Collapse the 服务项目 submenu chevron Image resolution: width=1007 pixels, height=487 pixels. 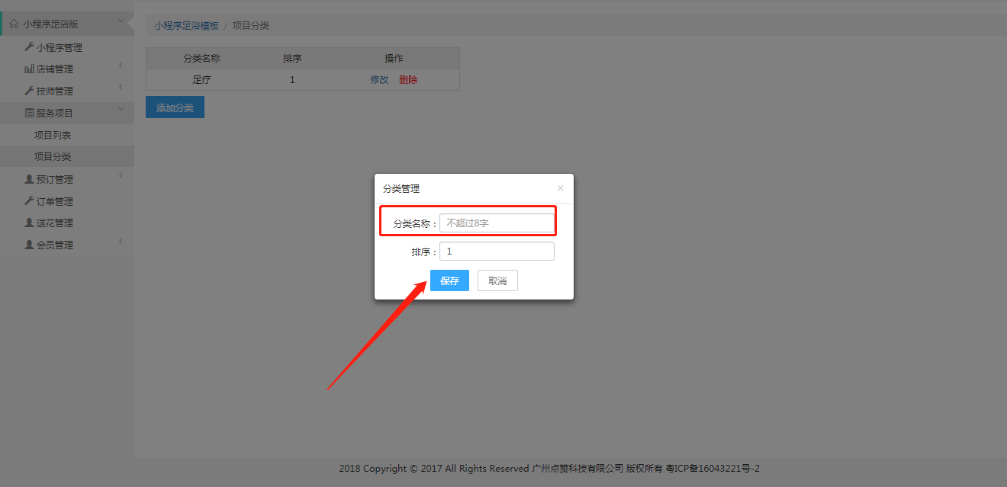tap(121, 111)
